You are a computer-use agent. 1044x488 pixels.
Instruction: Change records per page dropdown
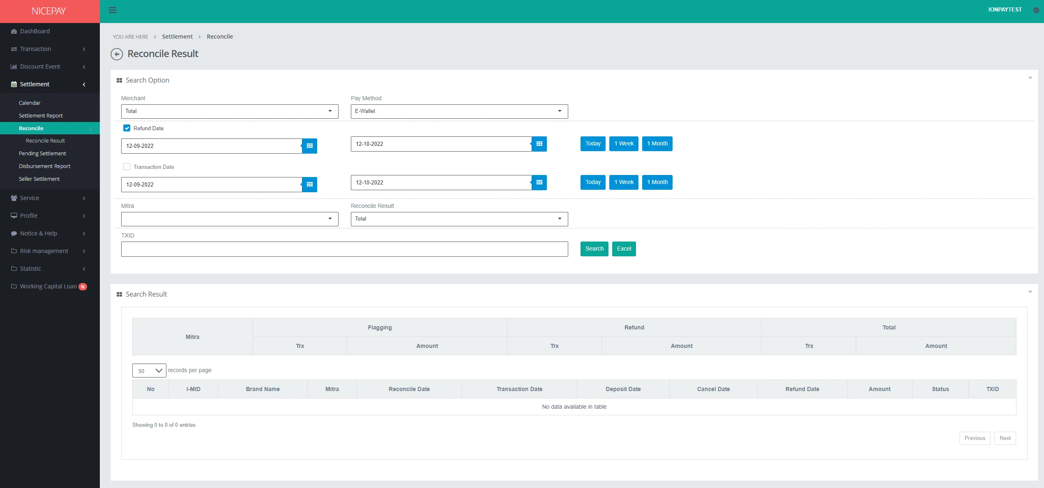[149, 371]
